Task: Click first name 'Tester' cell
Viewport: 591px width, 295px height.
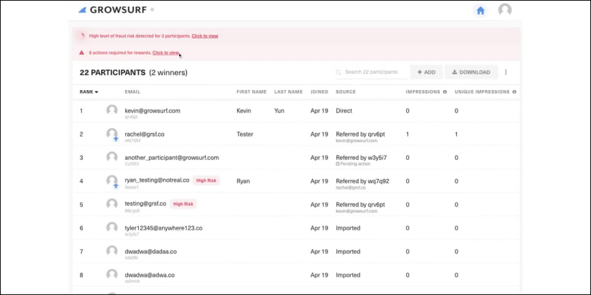Action: coord(245,134)
